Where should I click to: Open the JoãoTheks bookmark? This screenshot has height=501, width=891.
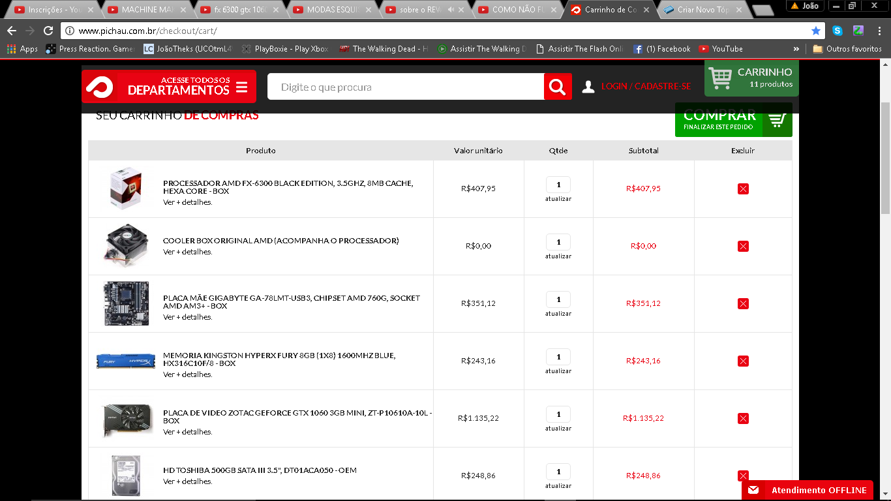pos(188,49)
